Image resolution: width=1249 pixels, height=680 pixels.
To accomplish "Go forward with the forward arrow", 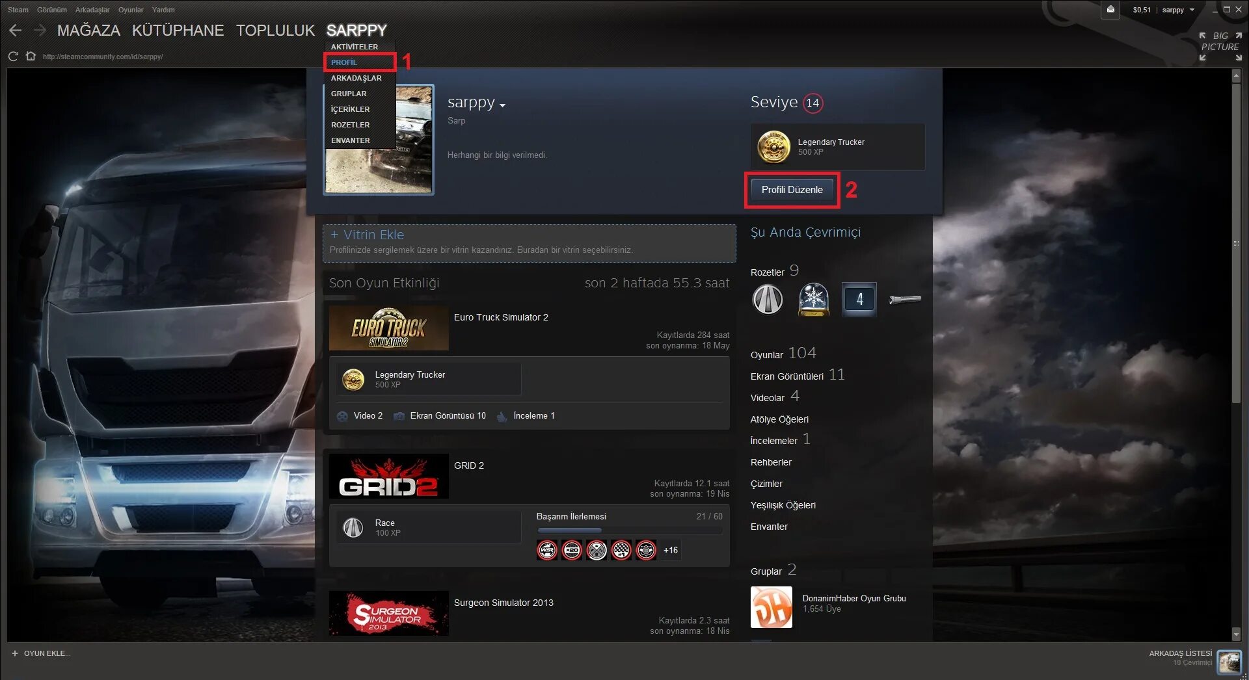I will pos(40,30).
